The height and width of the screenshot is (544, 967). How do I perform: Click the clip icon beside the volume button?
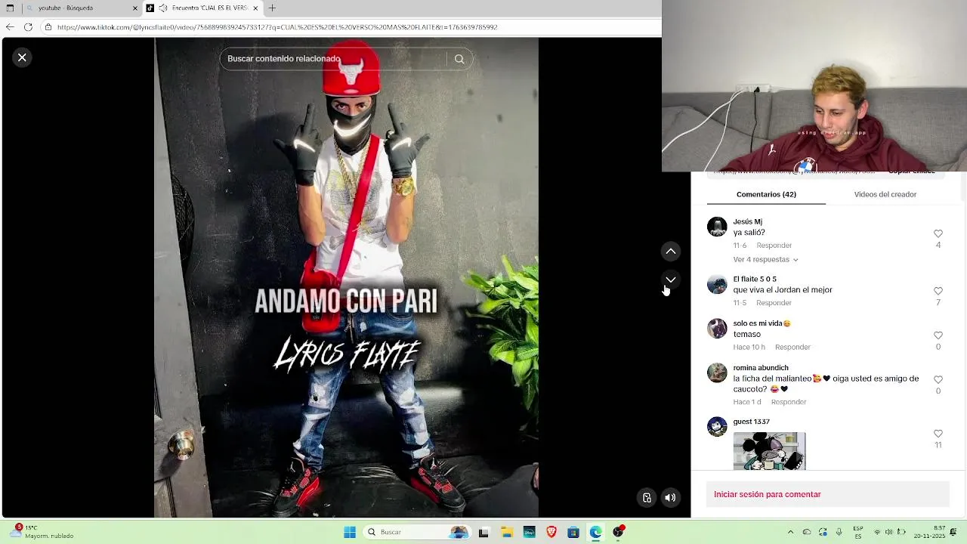[x=647, y=497]
